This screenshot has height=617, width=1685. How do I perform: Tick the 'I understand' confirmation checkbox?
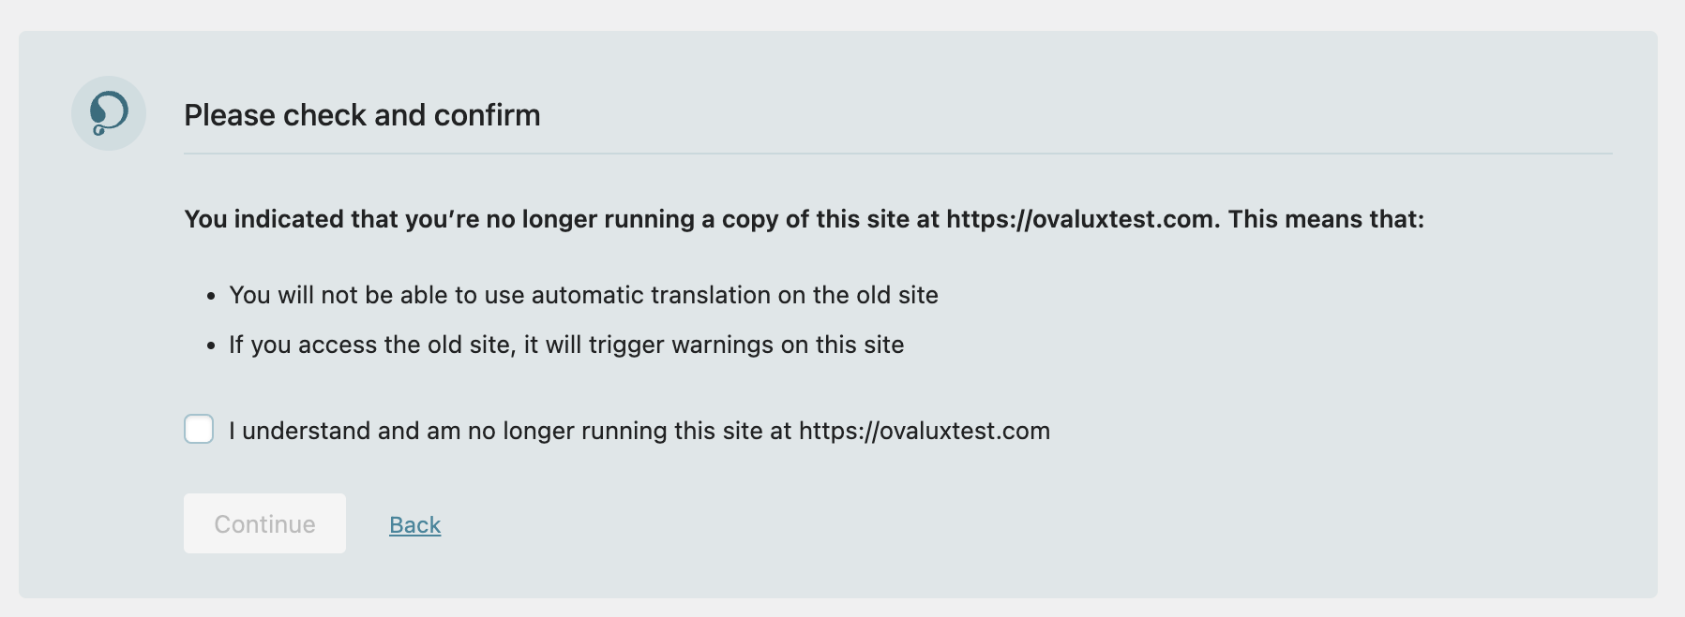[x=199, y=429]
